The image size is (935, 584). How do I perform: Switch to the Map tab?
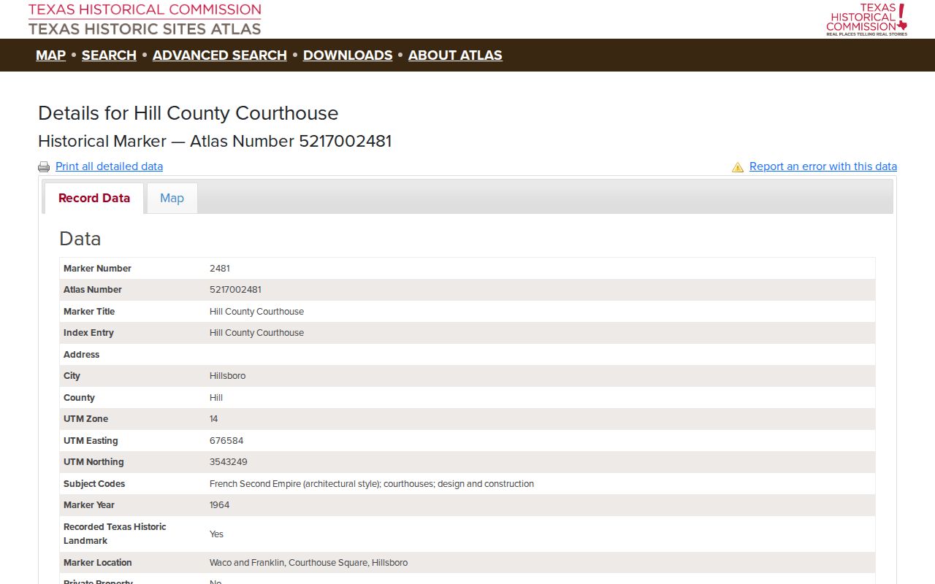(x=172, y=198)
